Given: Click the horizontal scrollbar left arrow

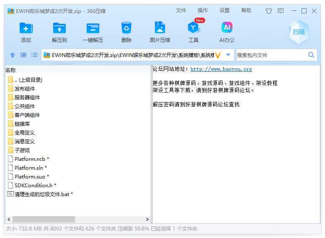Looking at the screenshot, I should (9, 219).
